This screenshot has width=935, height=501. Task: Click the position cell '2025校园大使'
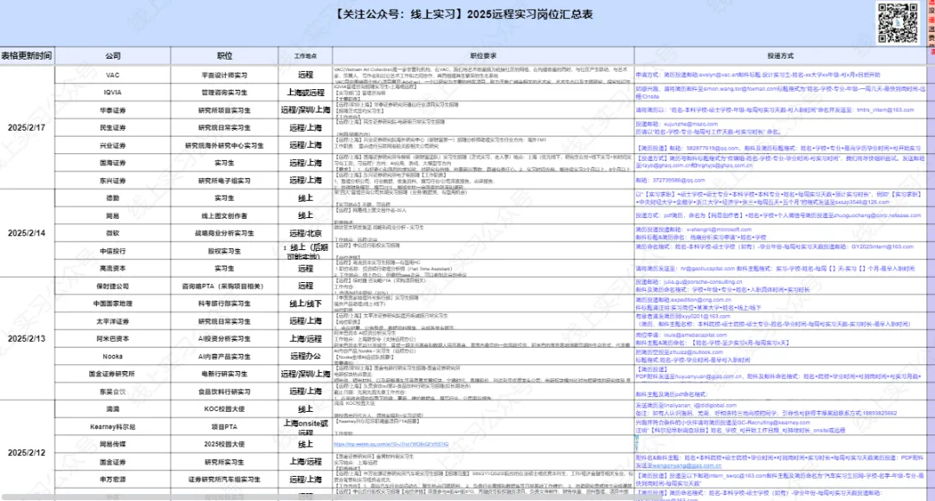click(x=224, y=444)
